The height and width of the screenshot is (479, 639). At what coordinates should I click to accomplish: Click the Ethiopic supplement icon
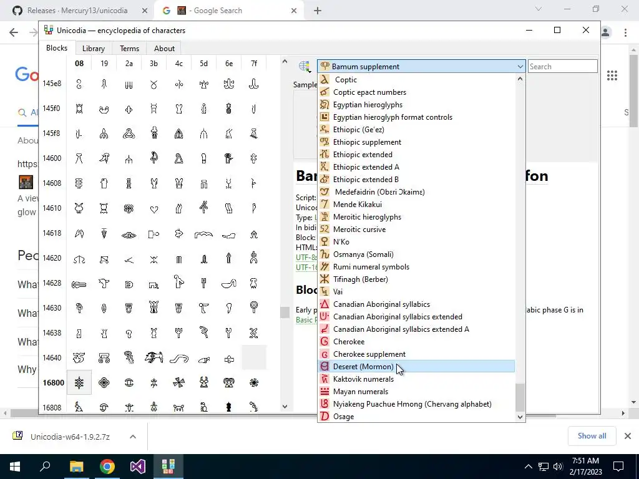324,142
